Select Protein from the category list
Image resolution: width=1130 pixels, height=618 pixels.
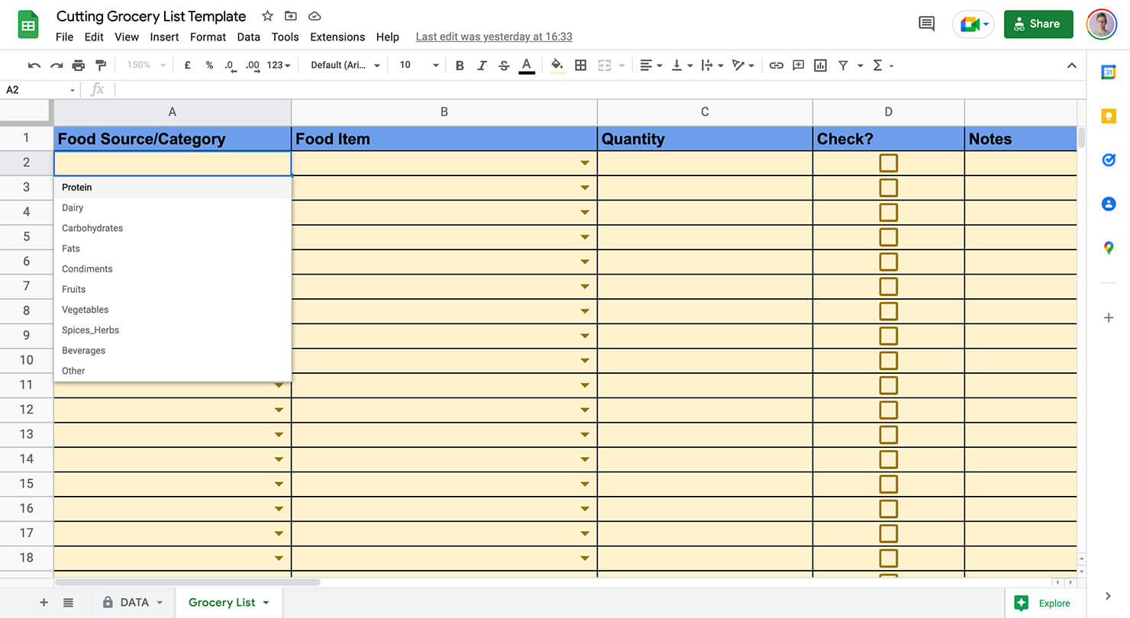pos(76,187)
